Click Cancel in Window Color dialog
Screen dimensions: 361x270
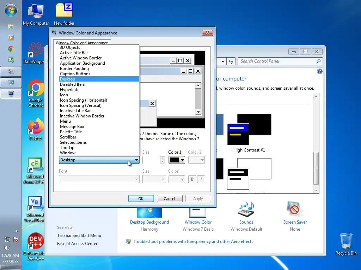click(x=170, y=199)
